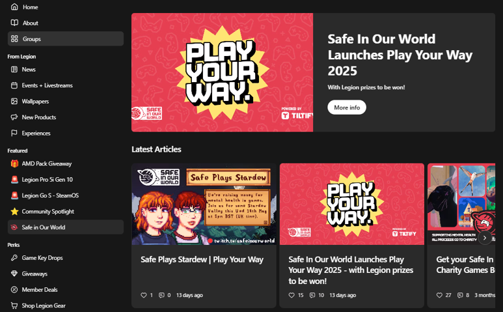Open the About book icon
The width and height of the screenshot is (503, 312).
click(x=14, y=23)
